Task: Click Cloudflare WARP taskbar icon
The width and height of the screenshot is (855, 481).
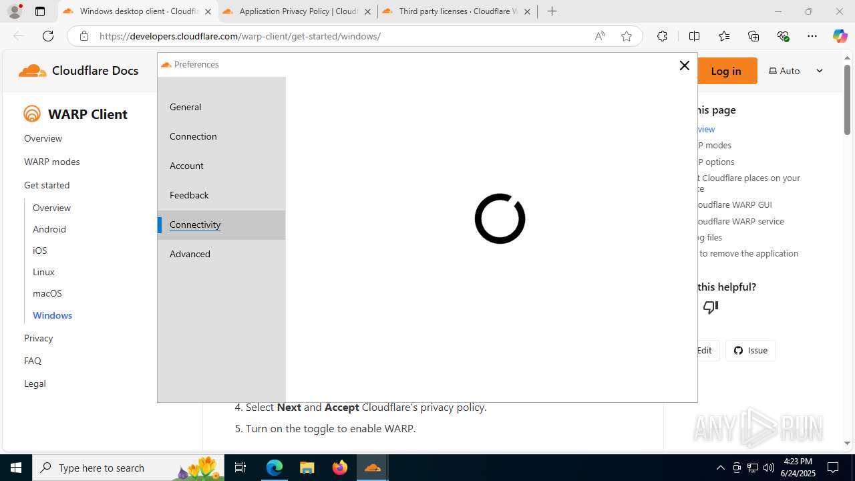Action: tap(372, 468)
